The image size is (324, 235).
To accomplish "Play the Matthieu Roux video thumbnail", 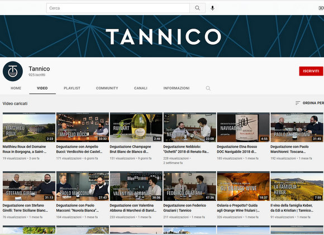I will coord(29,128).
